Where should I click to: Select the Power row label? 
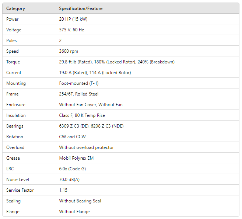tap(13, 19)
